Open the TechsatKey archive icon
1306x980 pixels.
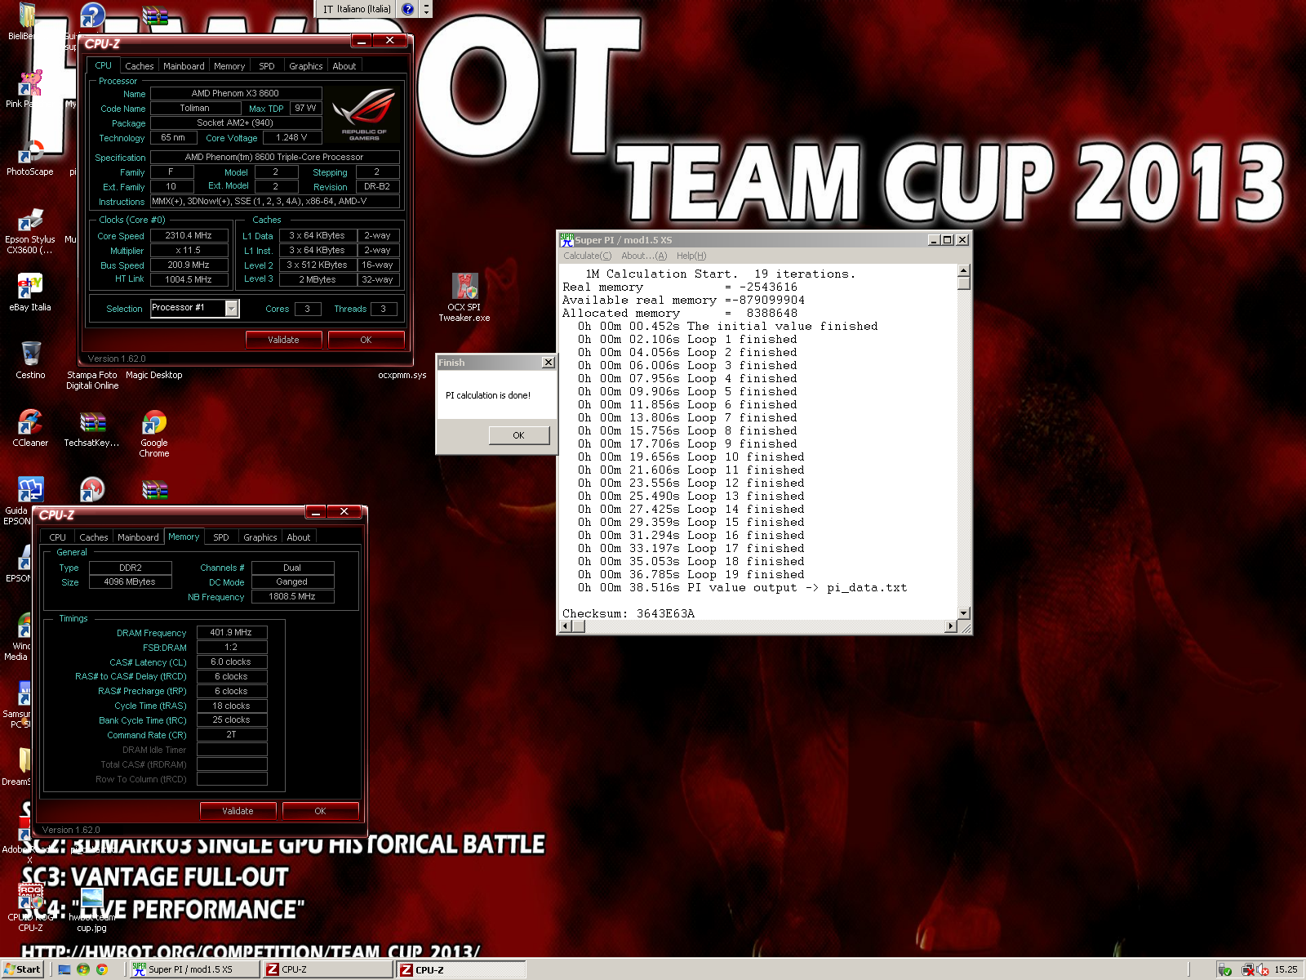pos(92,422)
